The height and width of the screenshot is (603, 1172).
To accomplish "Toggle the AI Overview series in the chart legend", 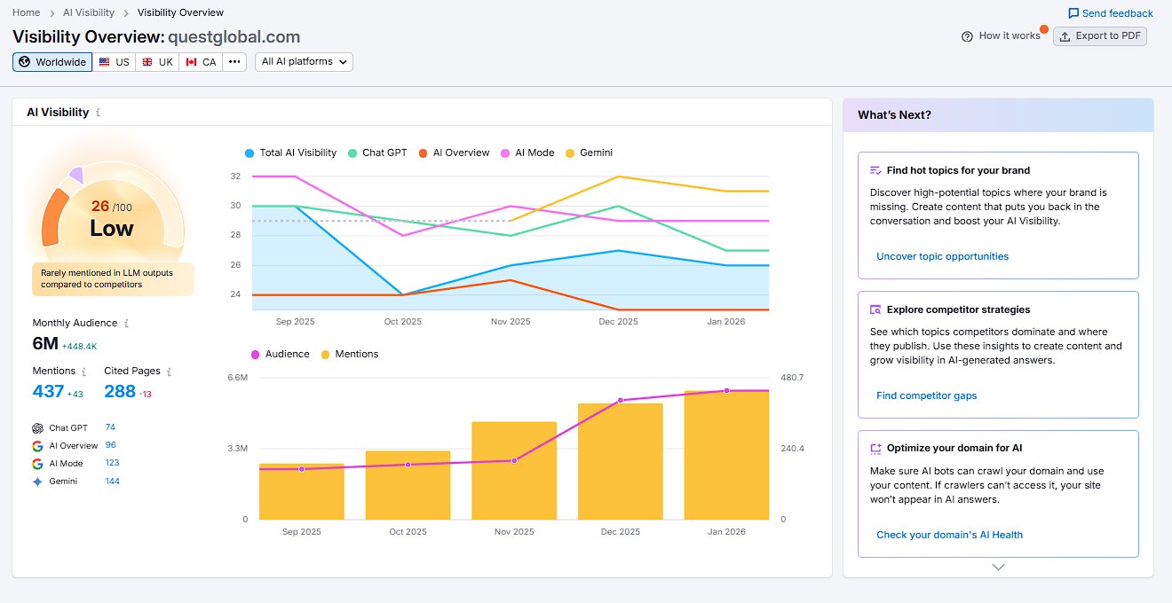I will pos(454,153).
